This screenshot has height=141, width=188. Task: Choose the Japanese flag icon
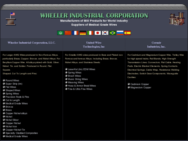tap(97, 33)
